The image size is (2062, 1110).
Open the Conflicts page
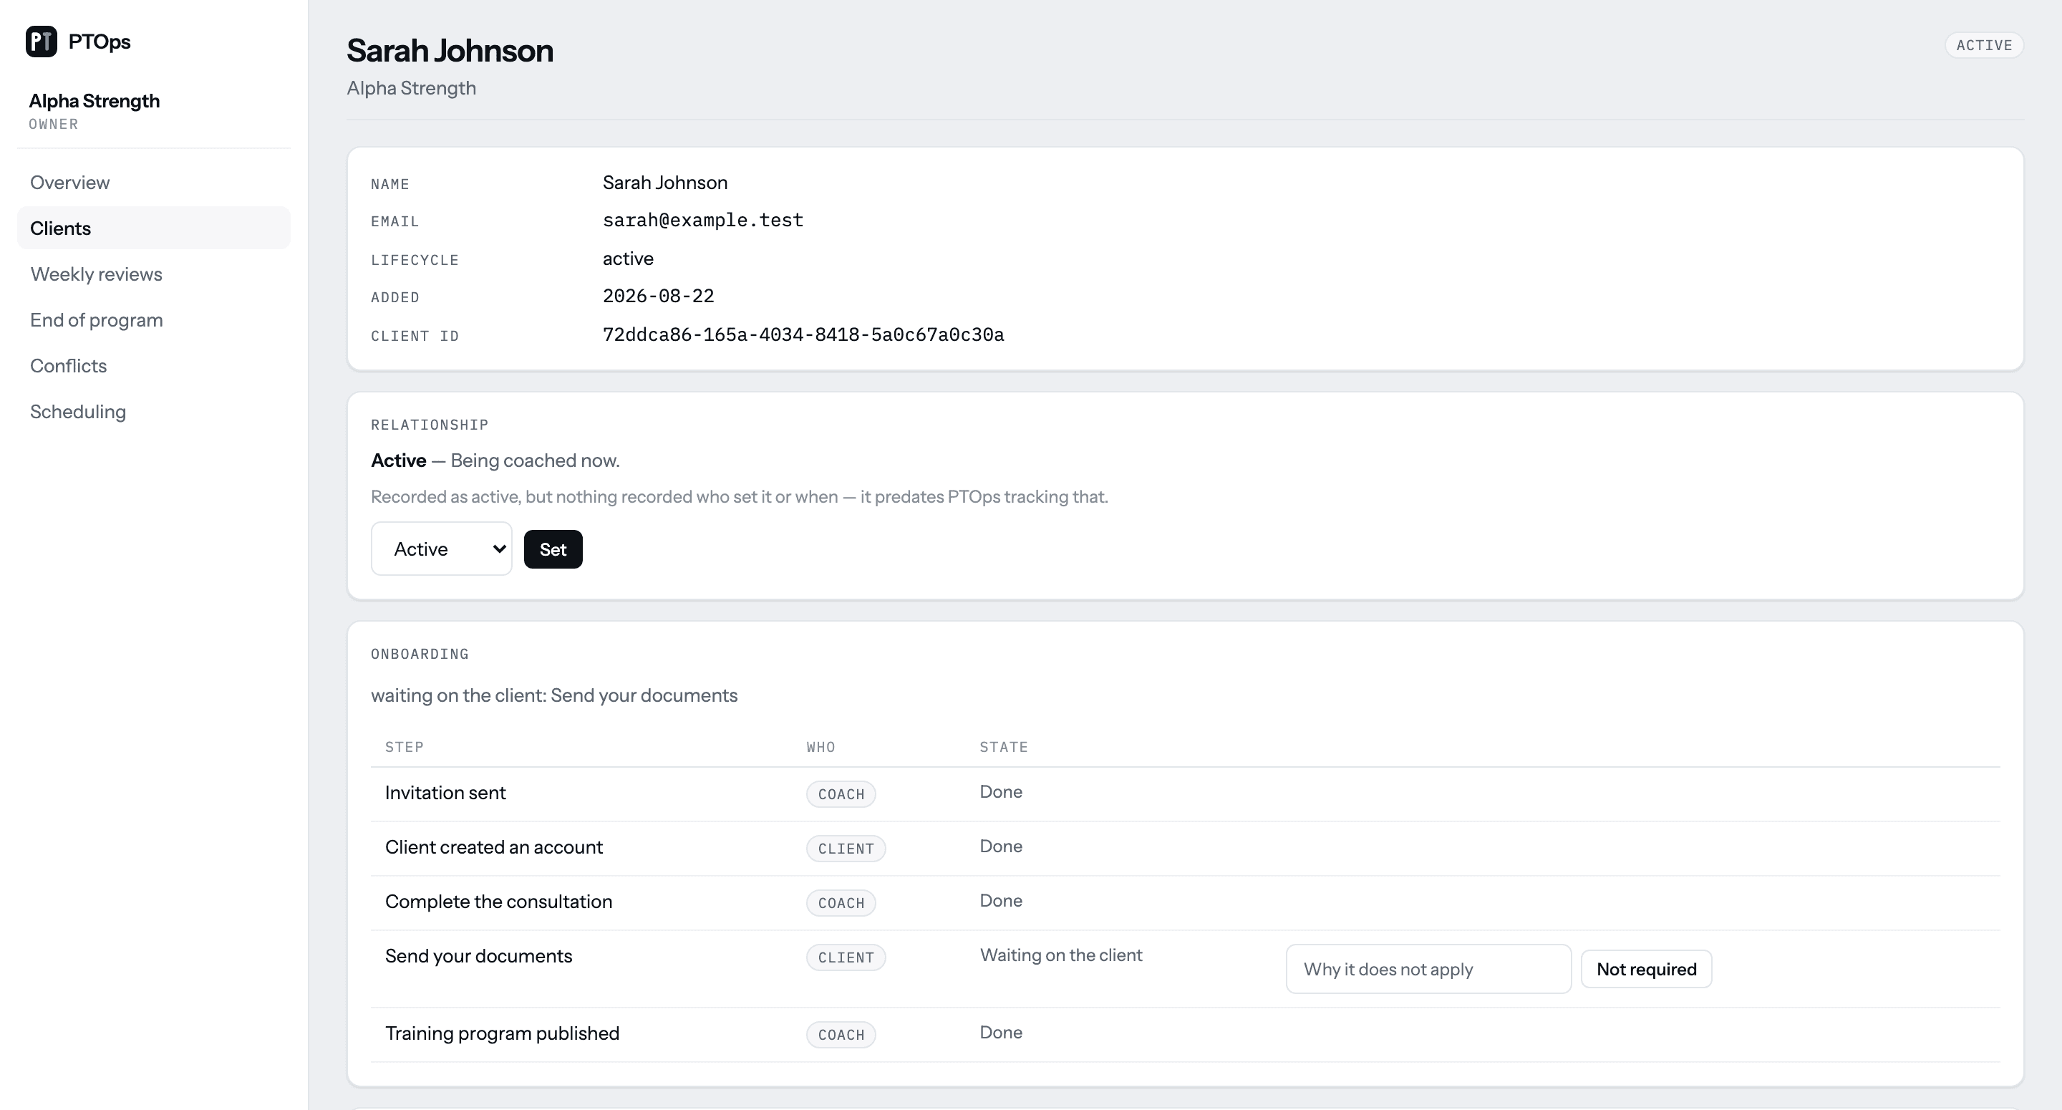click(154, 366)
